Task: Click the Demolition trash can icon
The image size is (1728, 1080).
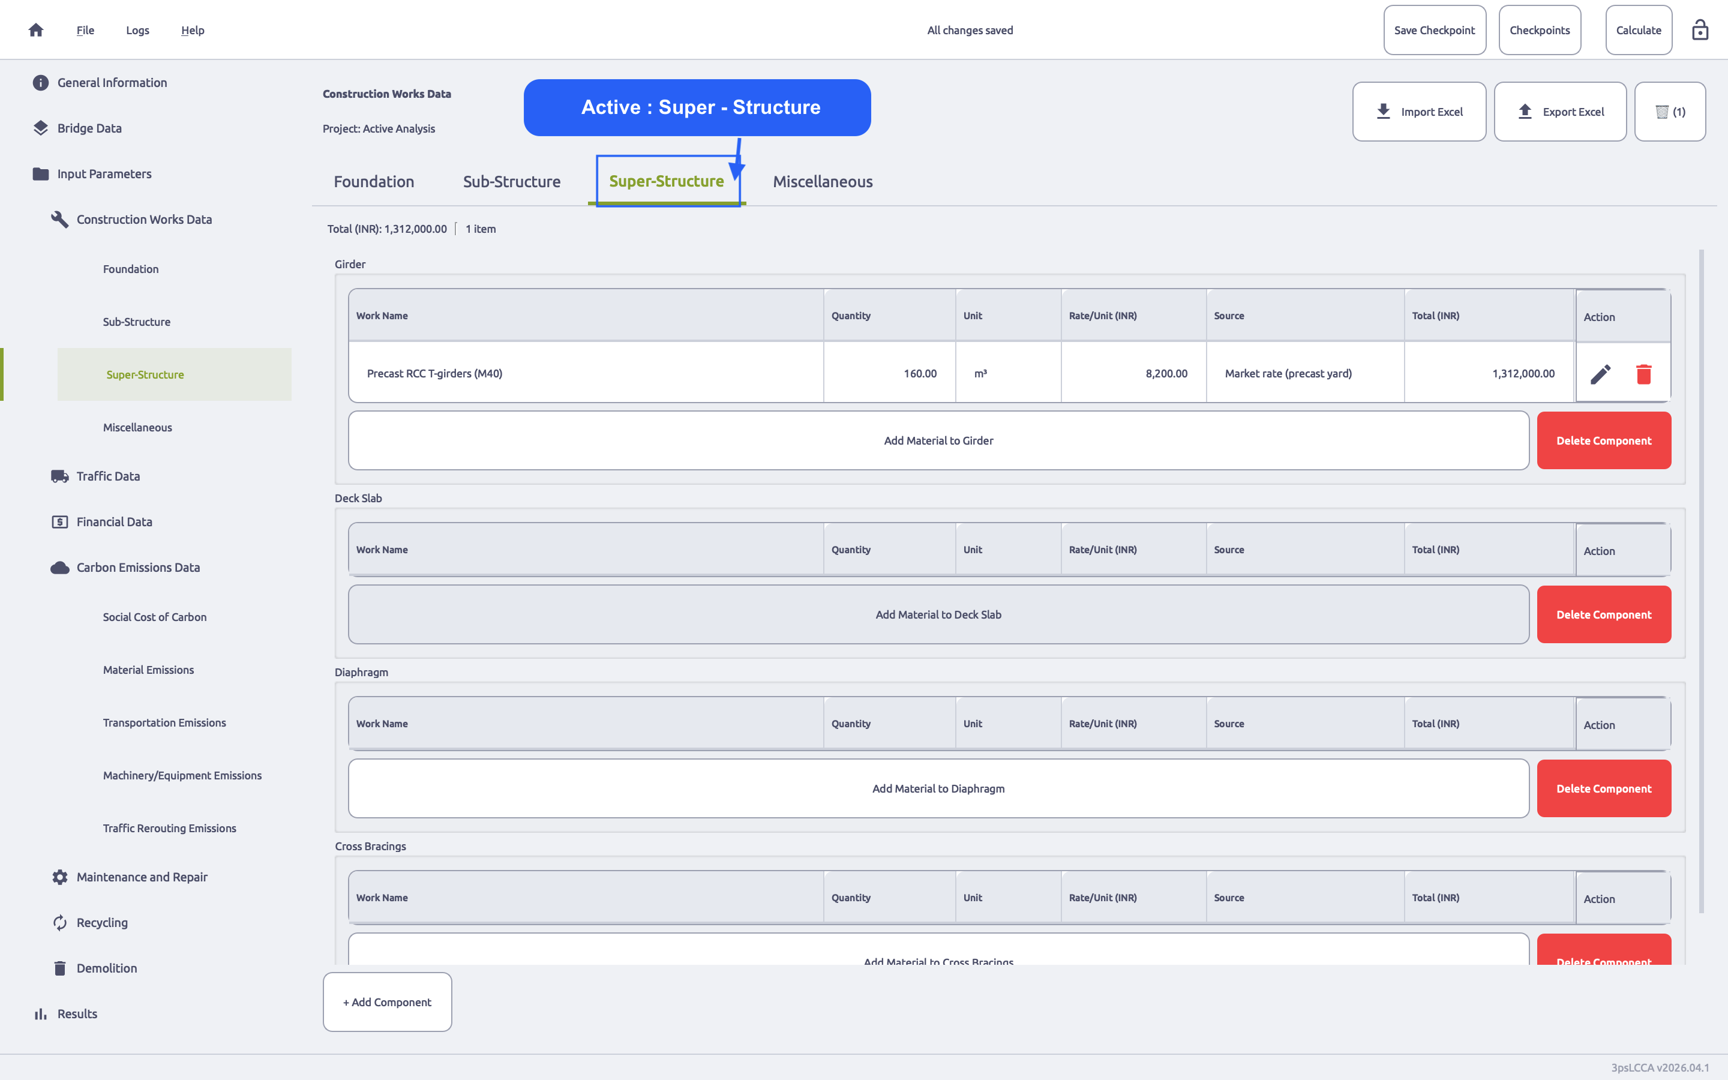Action: click(60, 968)
